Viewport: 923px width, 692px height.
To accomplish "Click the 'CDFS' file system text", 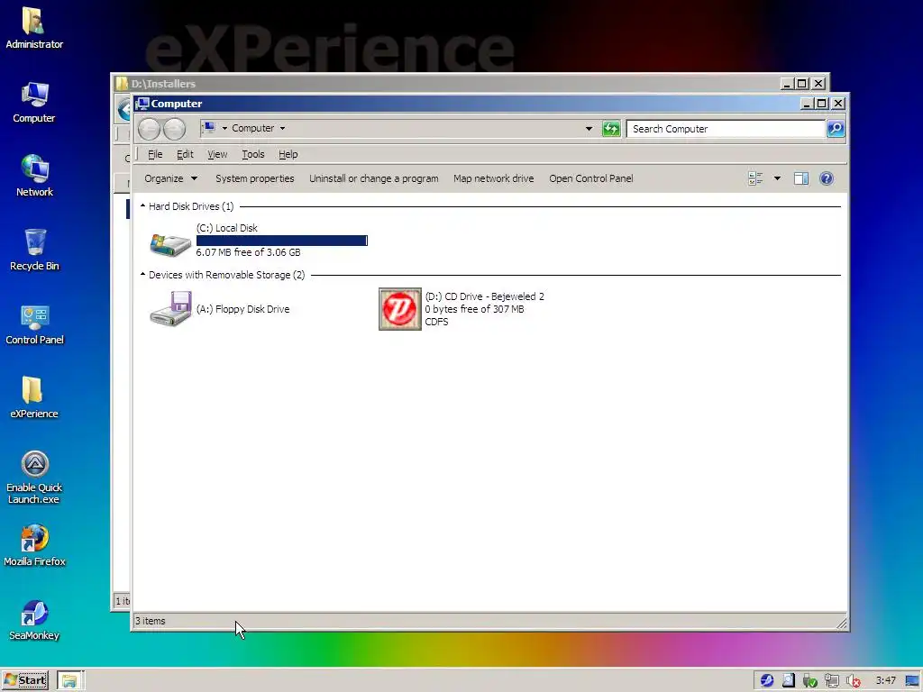I will [x=436, y=322].
